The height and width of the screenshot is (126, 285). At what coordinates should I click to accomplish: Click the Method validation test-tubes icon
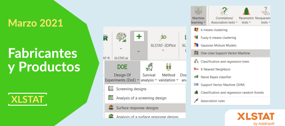point(169,67)
